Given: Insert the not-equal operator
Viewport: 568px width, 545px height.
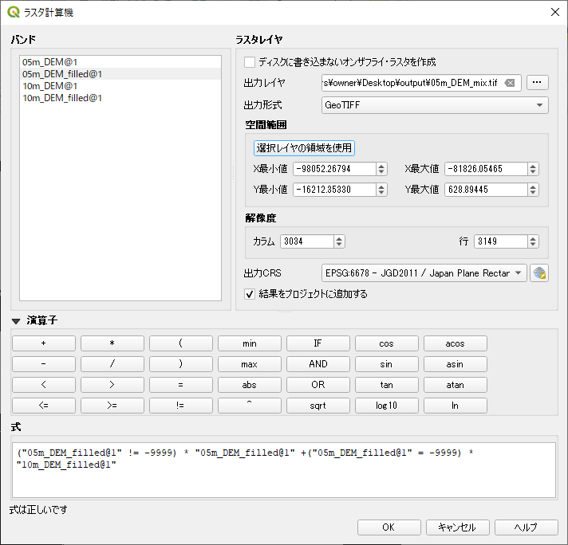Looking at the screenshot, I should 181,406.
